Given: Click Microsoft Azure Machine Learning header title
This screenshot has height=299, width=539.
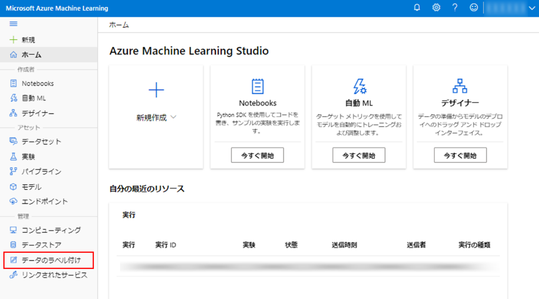Looking at the screenshot, I should tap(57, 8).
